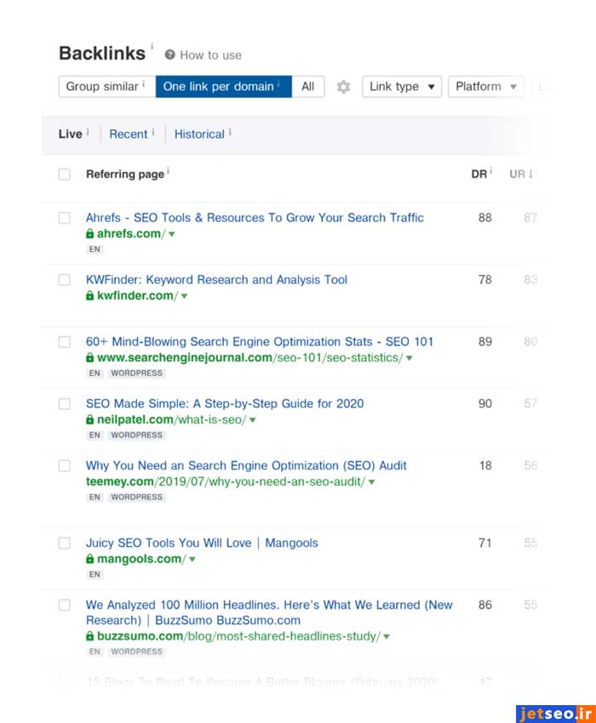The image size is (596, 723).
Task: Click the padlock icon beside neilpatel.com
Action: tap(90, 420)
